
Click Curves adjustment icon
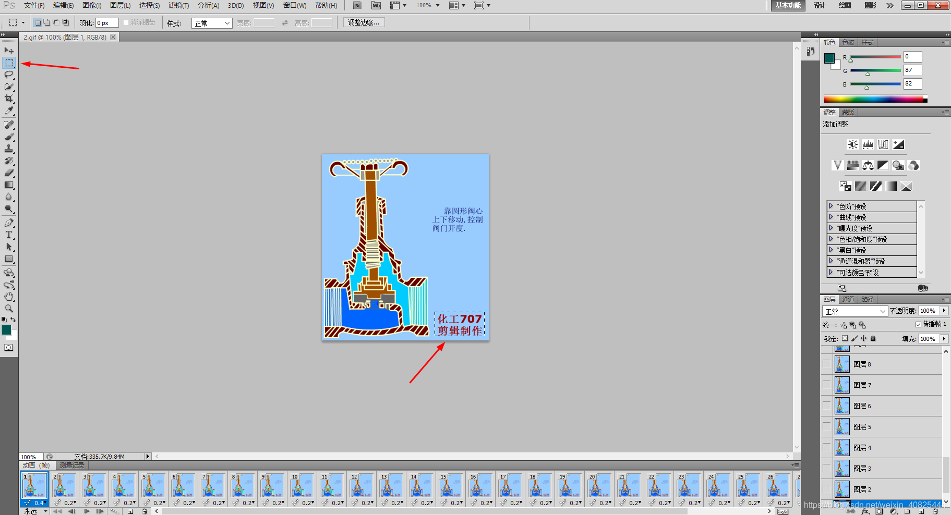point(883,144)
